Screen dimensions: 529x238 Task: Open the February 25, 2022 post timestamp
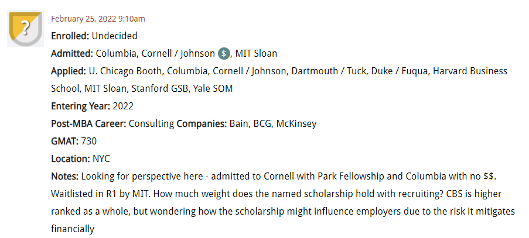click(98, 19)
